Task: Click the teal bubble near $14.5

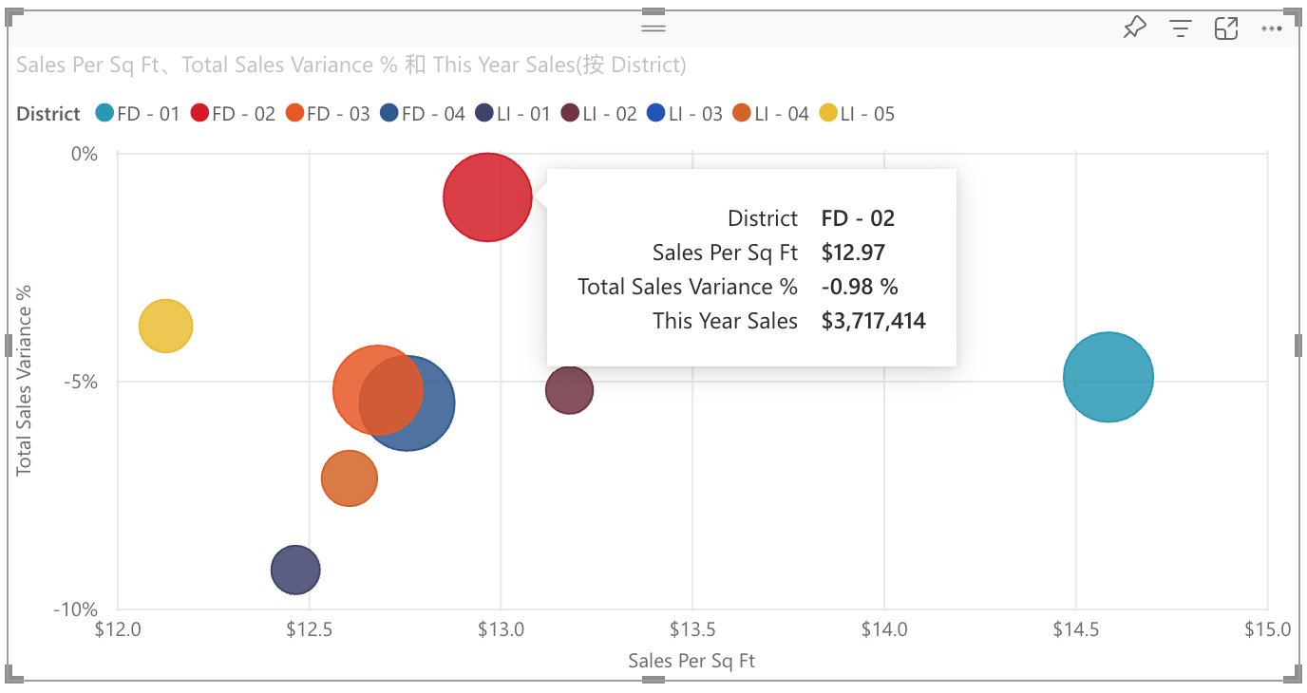Action: pyautogui.click(x=1108, y=377)
